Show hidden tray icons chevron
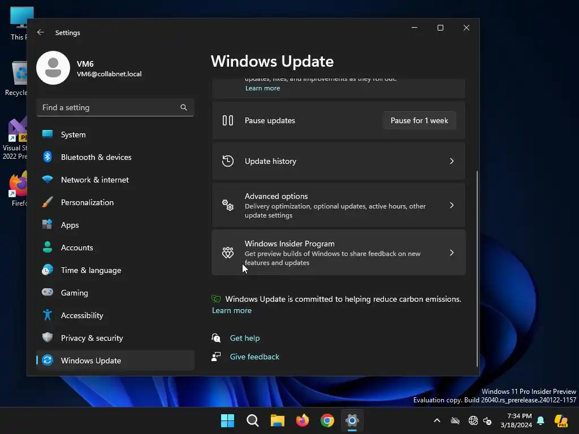Screen dimensions: 579x434 coord(437,420)
